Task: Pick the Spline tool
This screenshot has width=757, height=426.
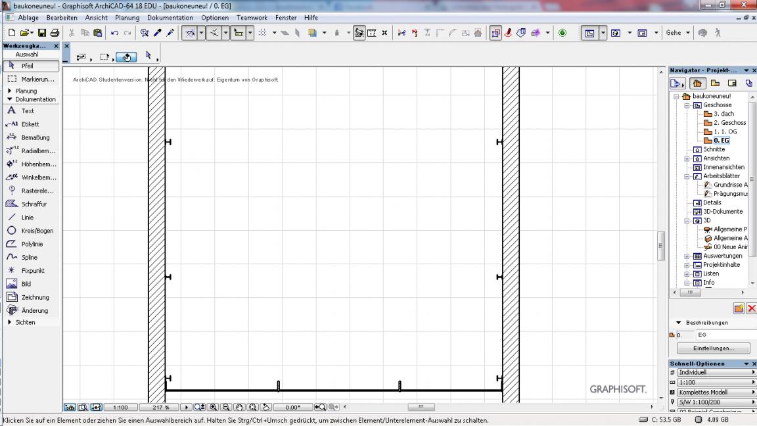Action: [x=31, y=258]
